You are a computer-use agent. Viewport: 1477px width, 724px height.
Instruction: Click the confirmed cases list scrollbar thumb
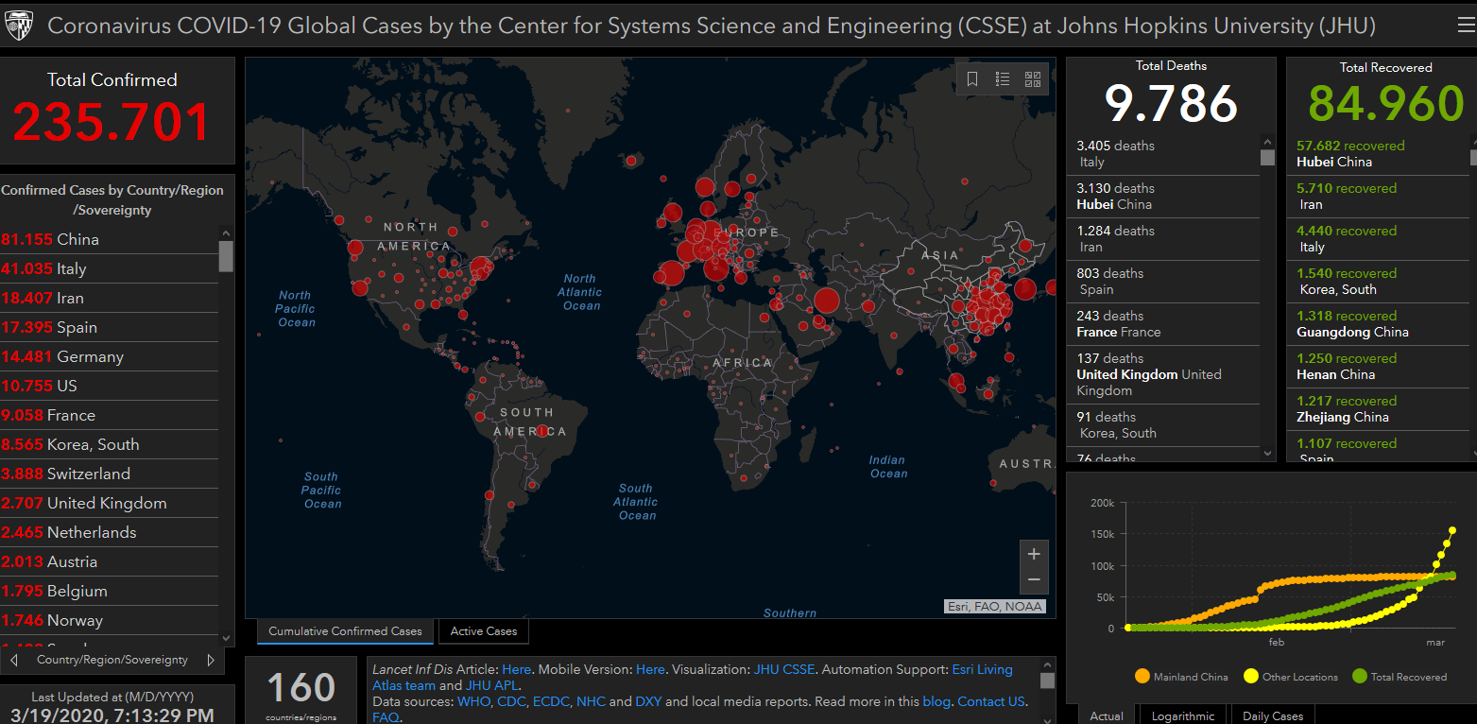pos(226,256)
